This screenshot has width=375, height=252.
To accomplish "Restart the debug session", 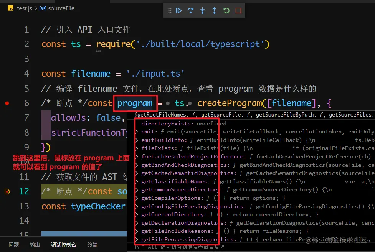I will click(226, 10).
